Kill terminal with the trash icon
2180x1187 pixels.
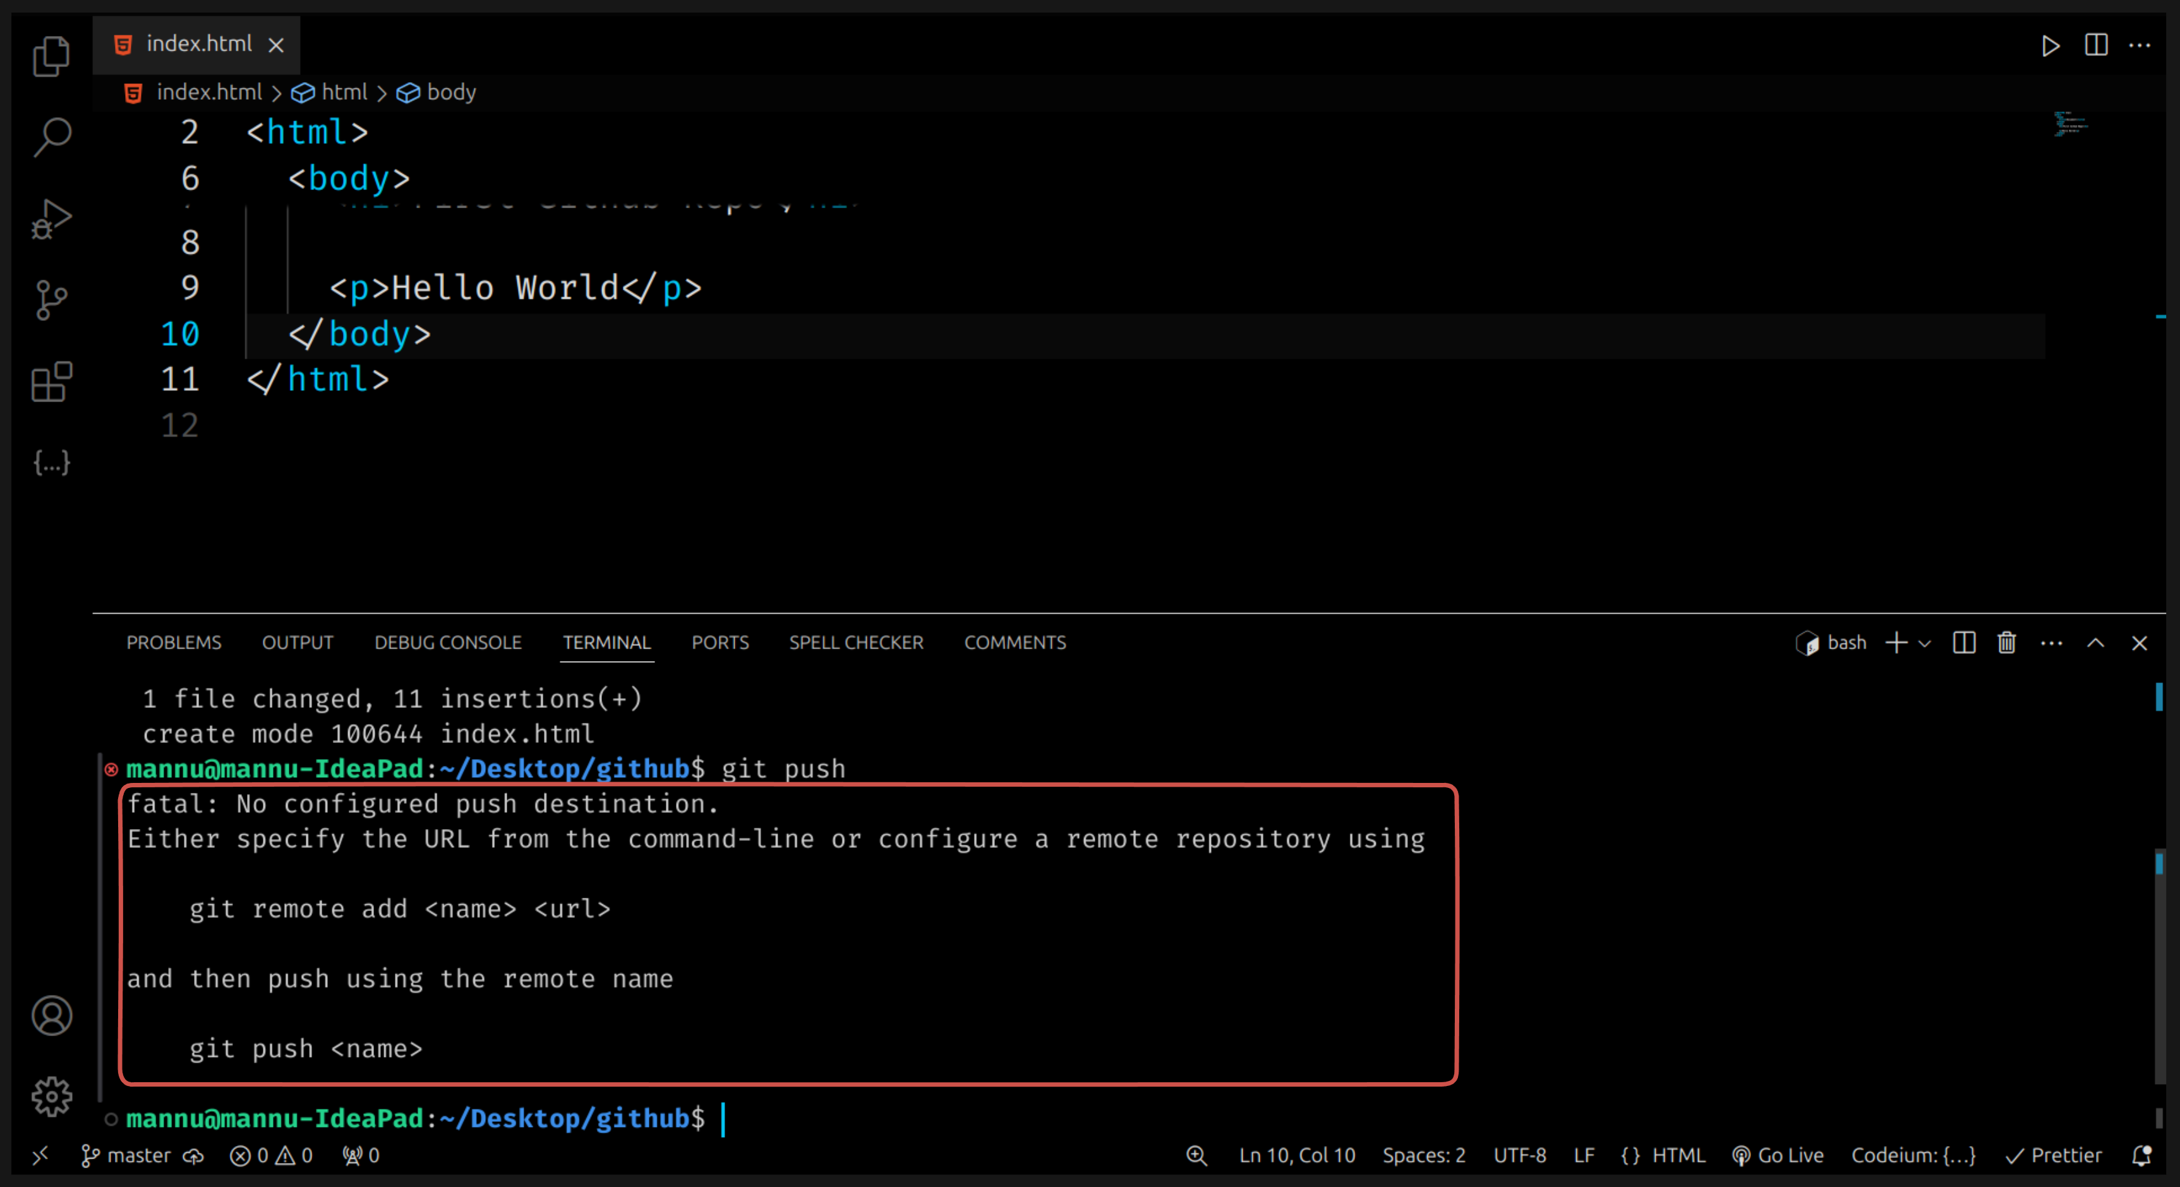2006,643
